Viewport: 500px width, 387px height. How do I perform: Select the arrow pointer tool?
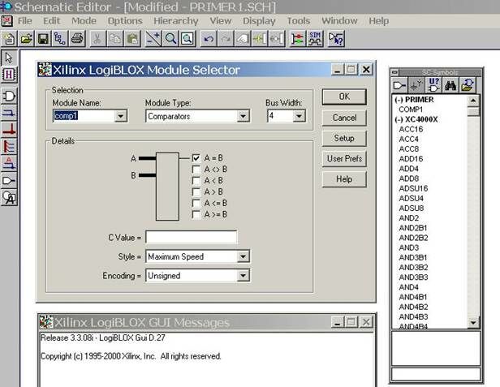tap(9, 58)
